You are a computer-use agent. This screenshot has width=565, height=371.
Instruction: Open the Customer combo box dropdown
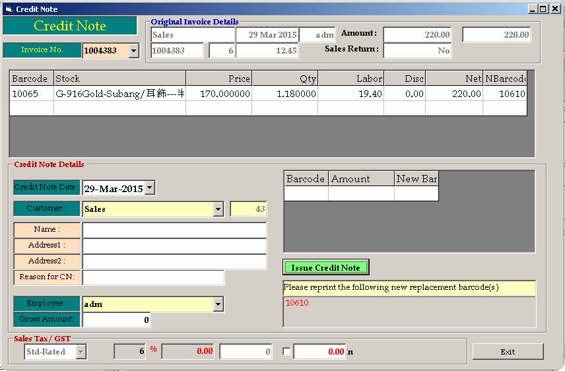tap(218, 209)
